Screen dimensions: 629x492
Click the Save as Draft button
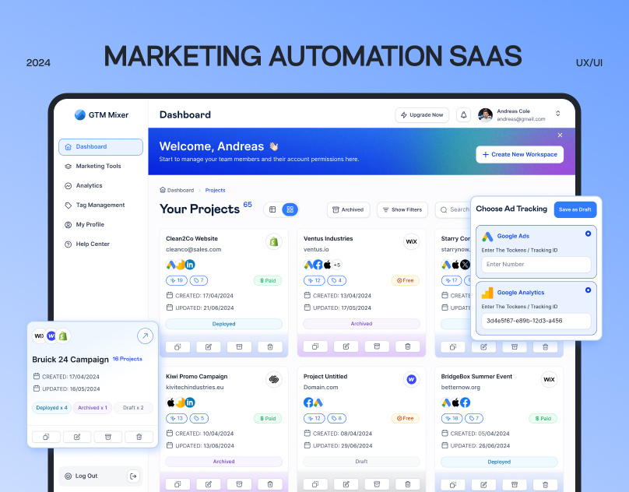pyautogui.click(x=575, y=209)
